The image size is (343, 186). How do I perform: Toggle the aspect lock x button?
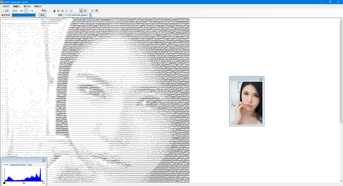click(26, 11)
